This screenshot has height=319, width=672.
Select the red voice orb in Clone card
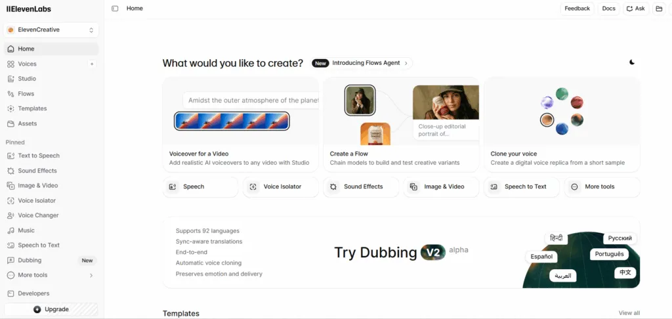(x=577, y=102)
